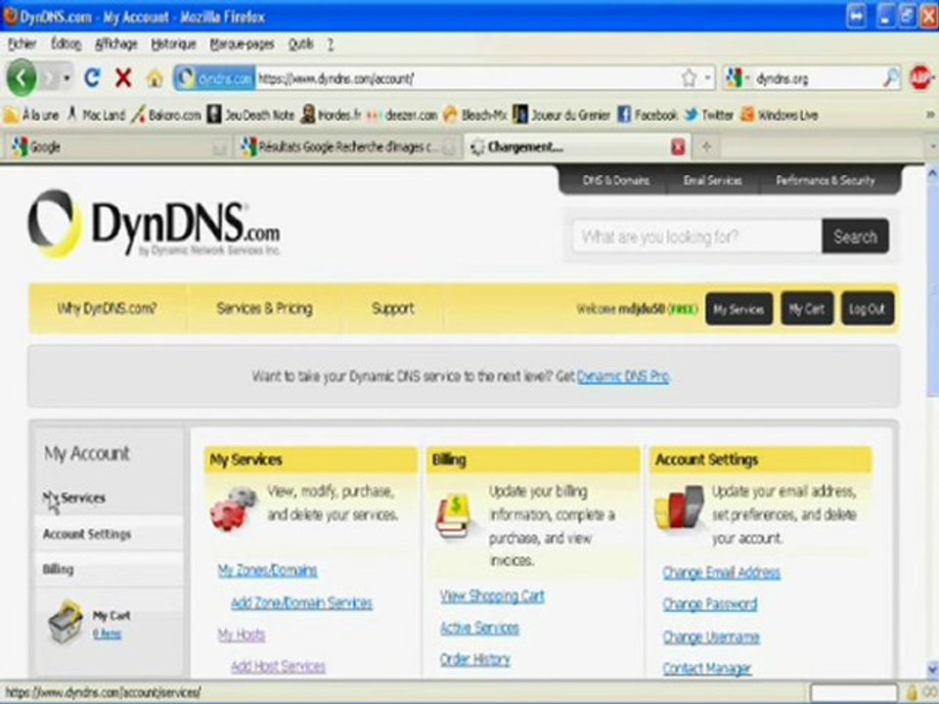Open the Historique menu
Screen dimensions: 939x704
pos(173,44)
